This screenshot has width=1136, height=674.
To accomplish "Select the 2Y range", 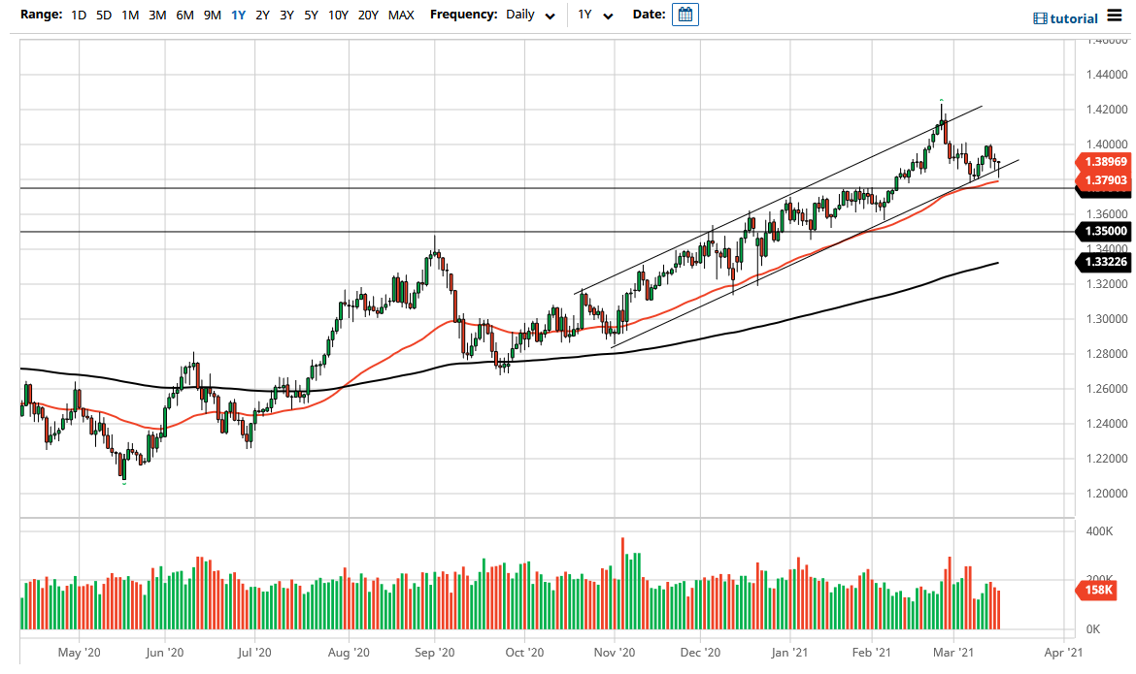I will [262, 15].
